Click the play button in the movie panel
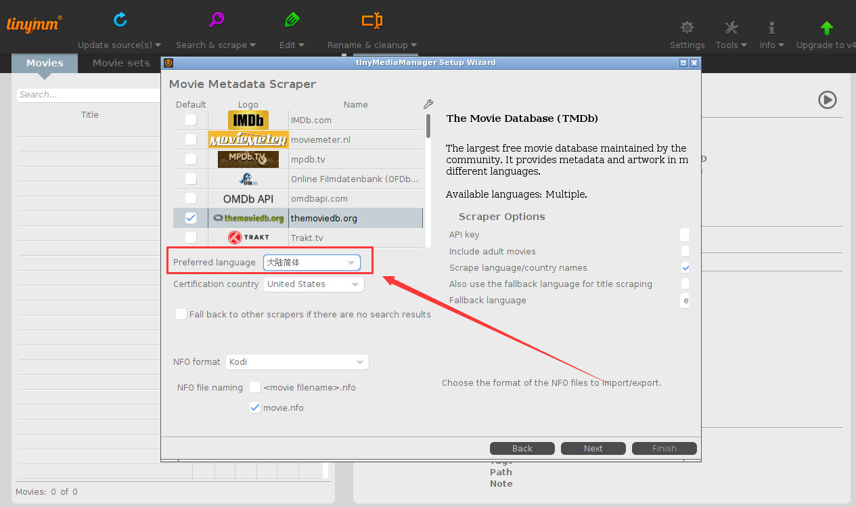Screen dimensions: 856x507 pos(827,100)
